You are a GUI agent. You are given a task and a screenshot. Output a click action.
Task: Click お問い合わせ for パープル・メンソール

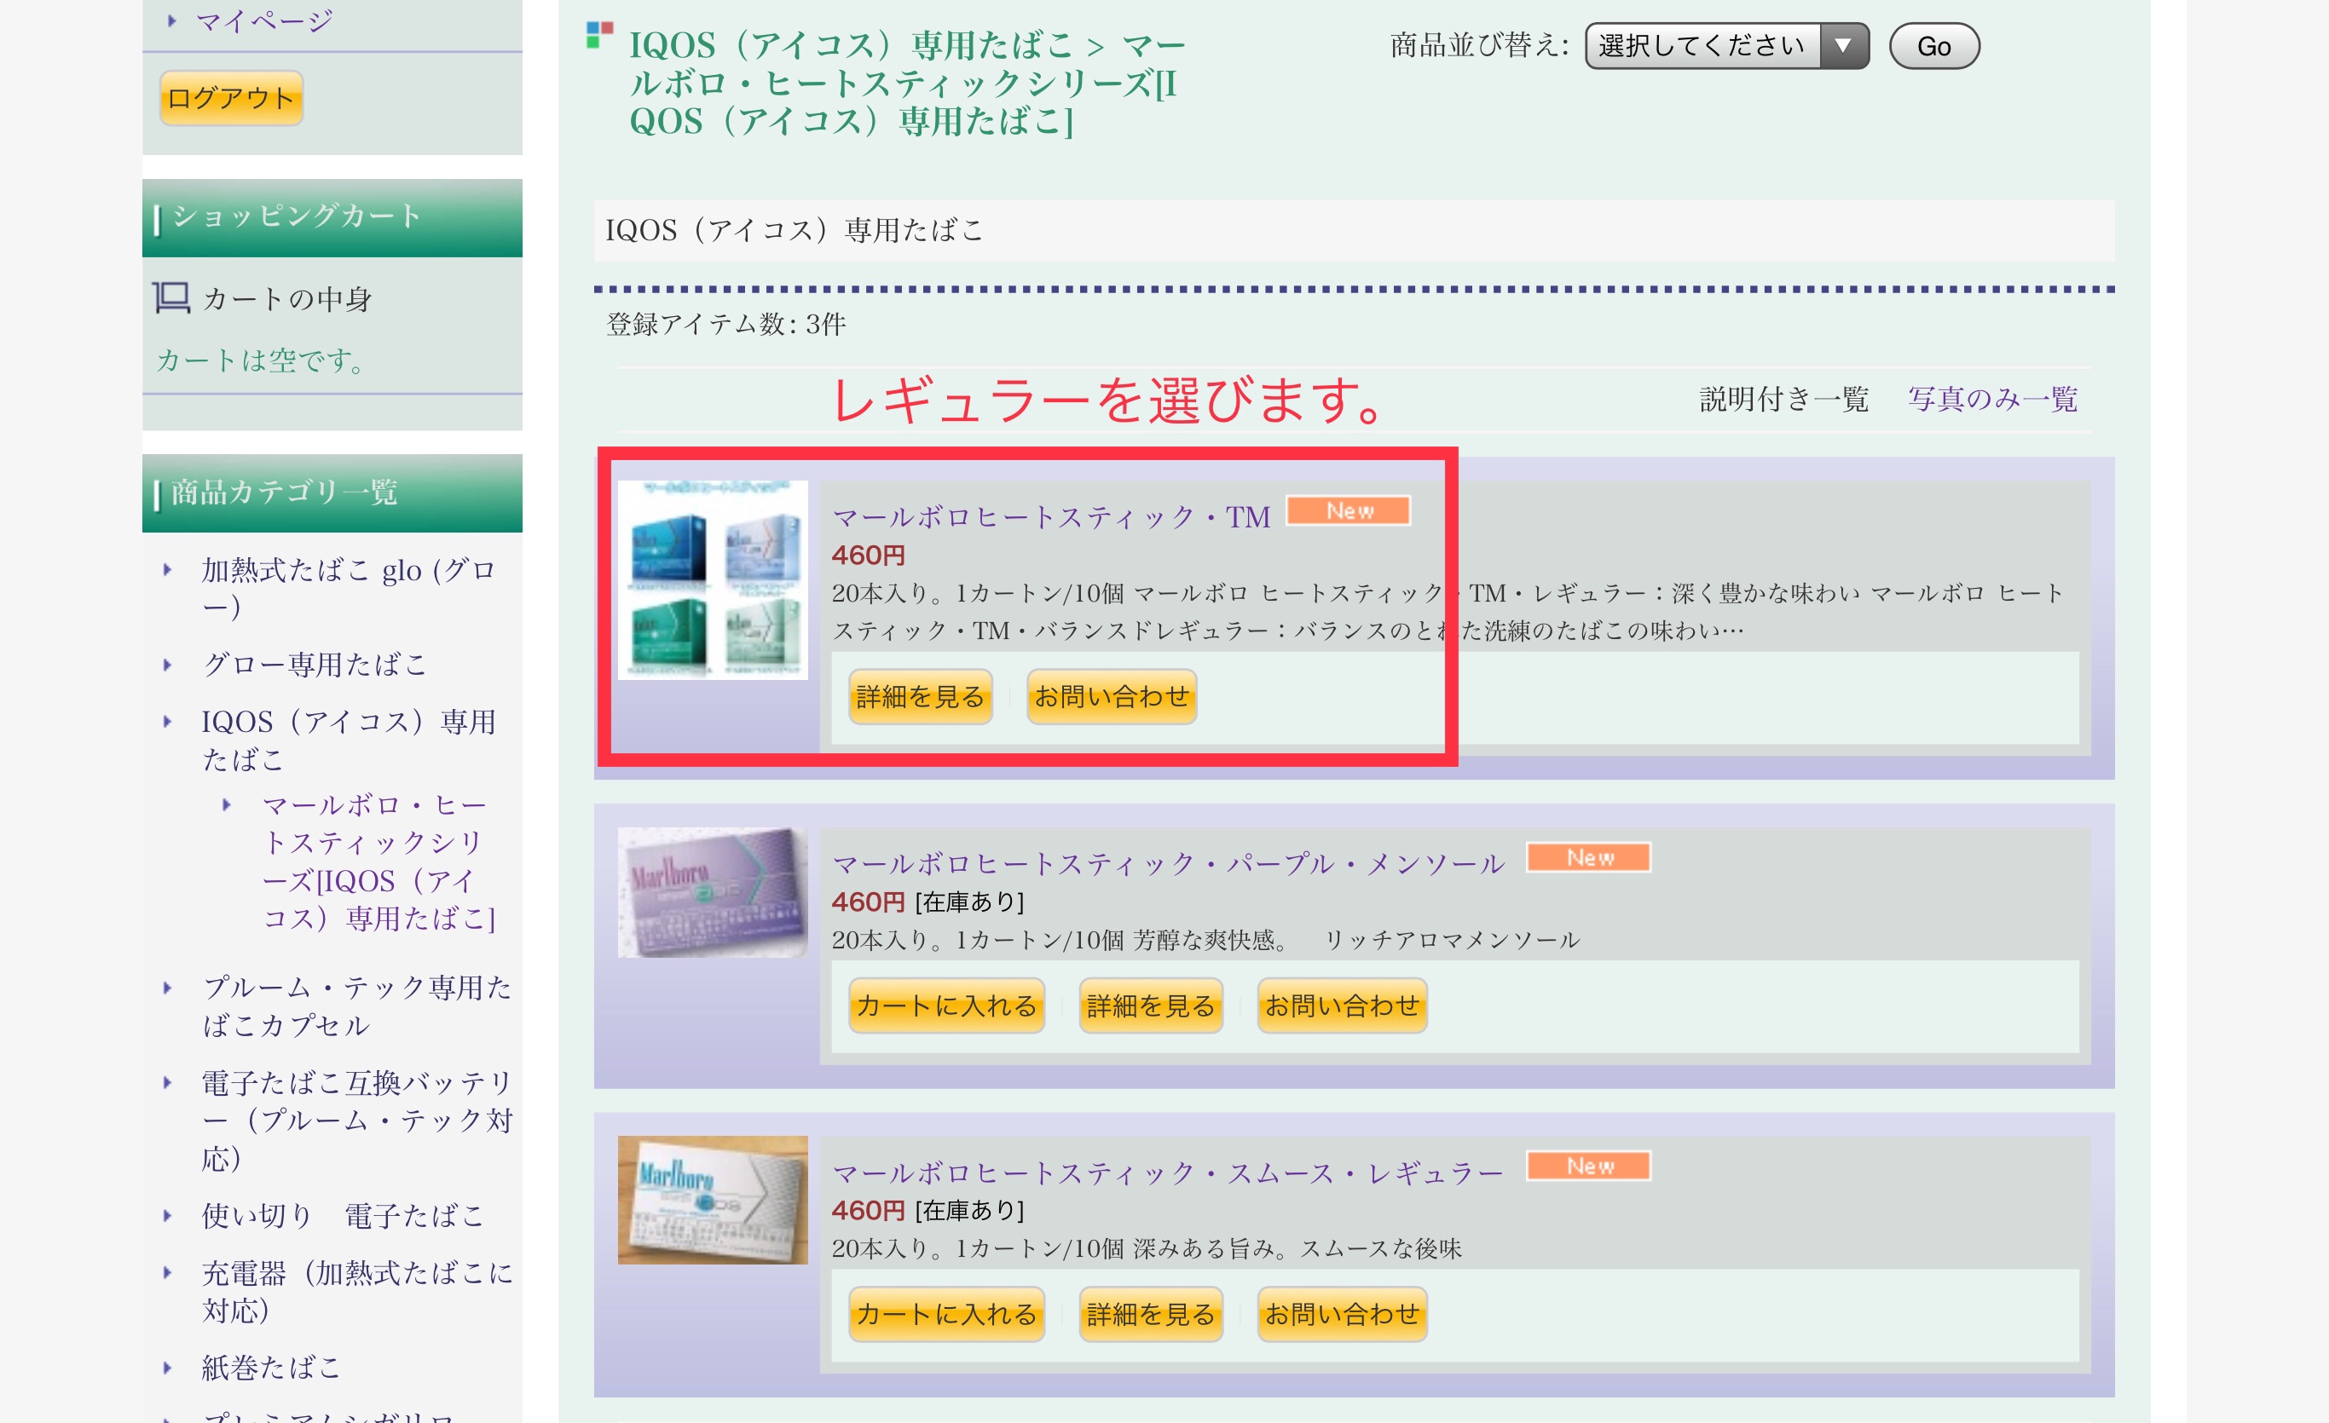click(1341, 1005)
